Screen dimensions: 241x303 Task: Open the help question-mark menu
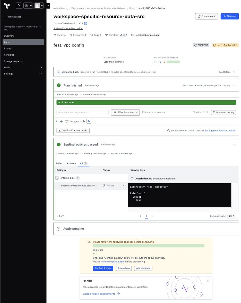28,6
